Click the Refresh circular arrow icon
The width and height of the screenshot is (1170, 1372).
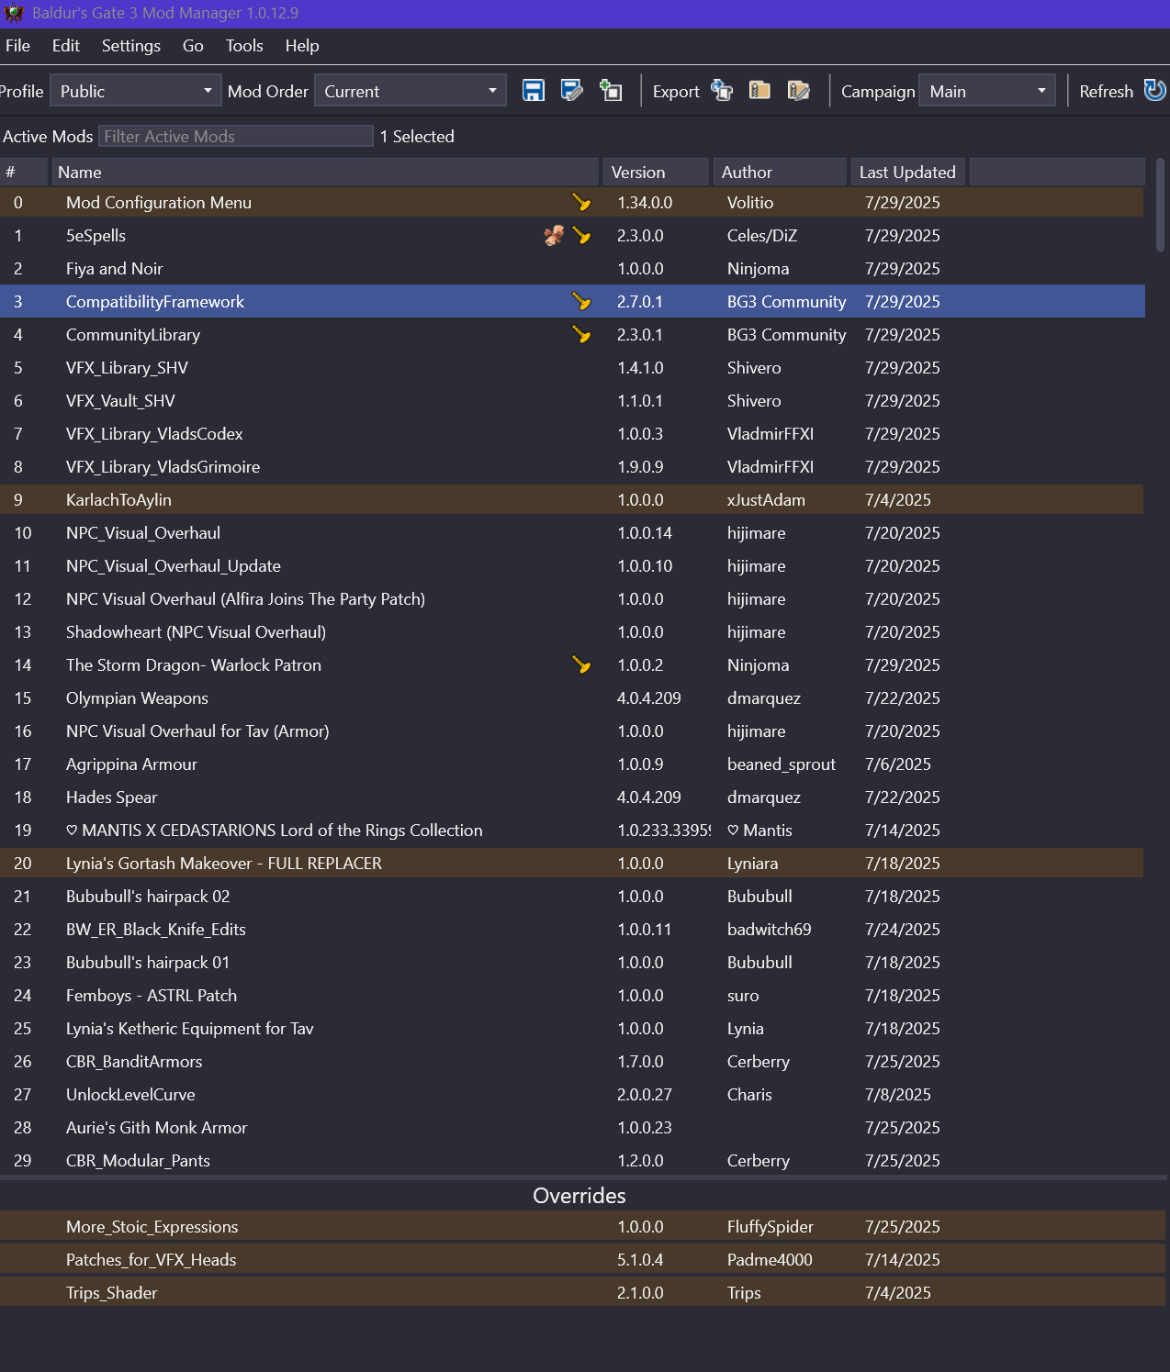click(1155, 91)
